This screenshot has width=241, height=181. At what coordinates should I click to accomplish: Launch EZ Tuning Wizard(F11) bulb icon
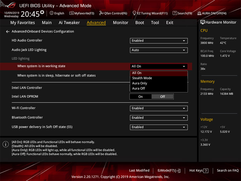134,13
